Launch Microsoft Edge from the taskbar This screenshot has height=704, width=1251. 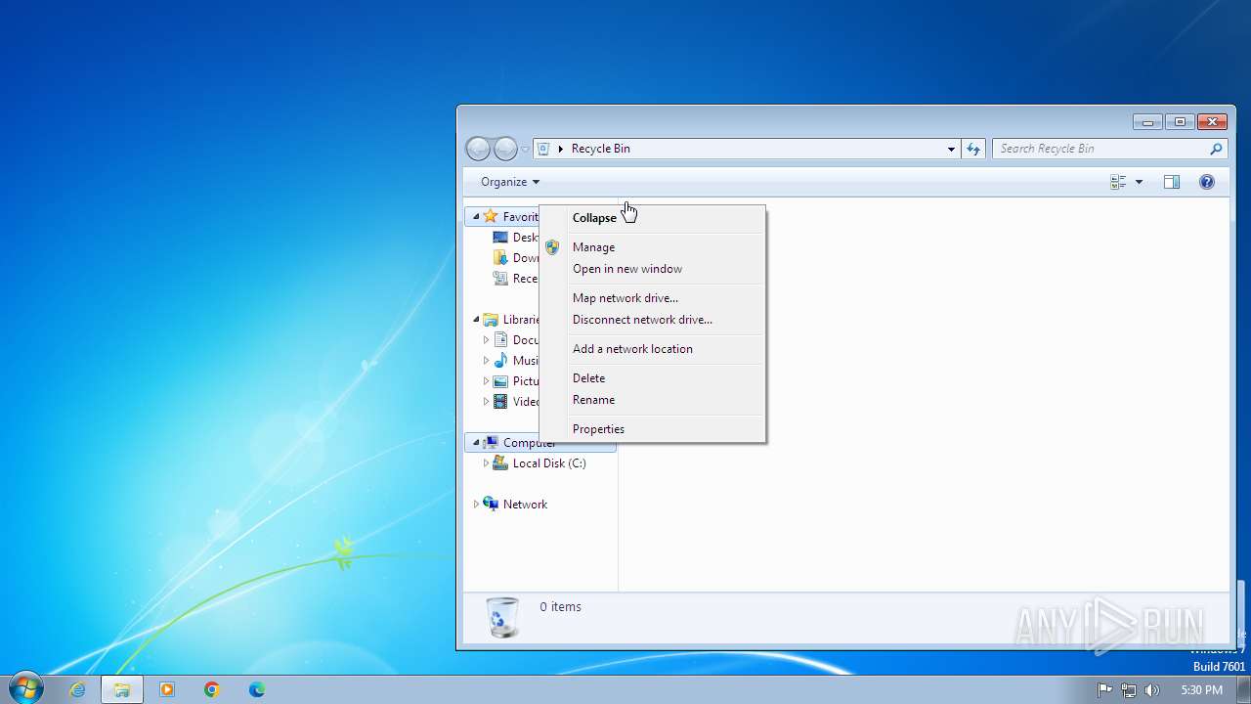257,689
